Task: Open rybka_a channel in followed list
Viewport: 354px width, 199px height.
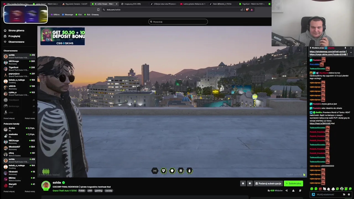Action: (x=19, y=93)
